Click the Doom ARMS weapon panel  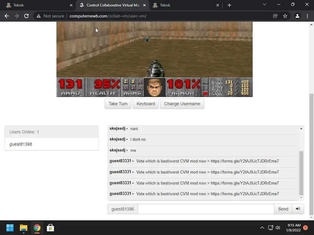pyautogui.click(x=132, y=87)
